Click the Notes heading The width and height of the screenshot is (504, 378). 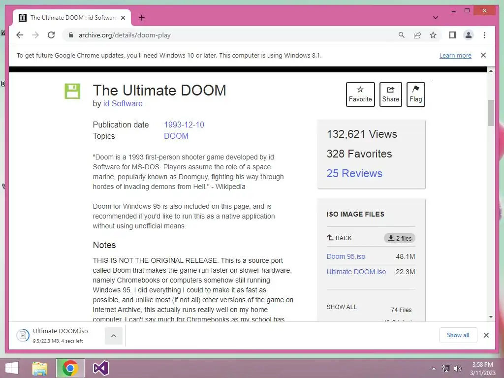tap(104, 245)
